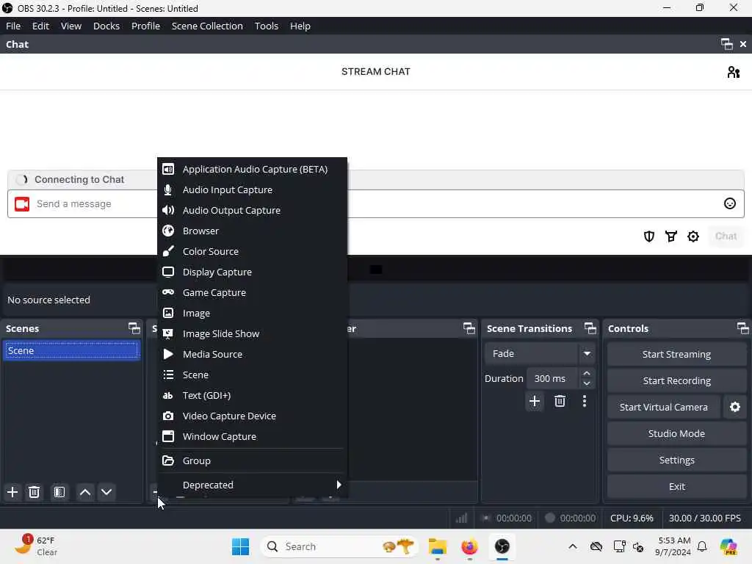Add Window Capture source
Image resolution: width=752 pixels, height=564 pixels.
coord(252,437)
